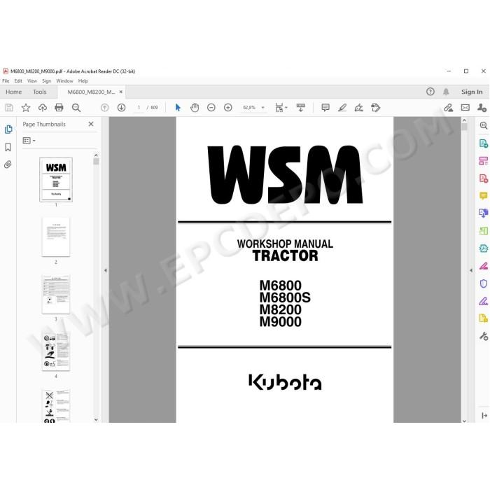Select the Hand pan tool
The width and height of the screenshot is (490, 490).
tap(195, 108)
